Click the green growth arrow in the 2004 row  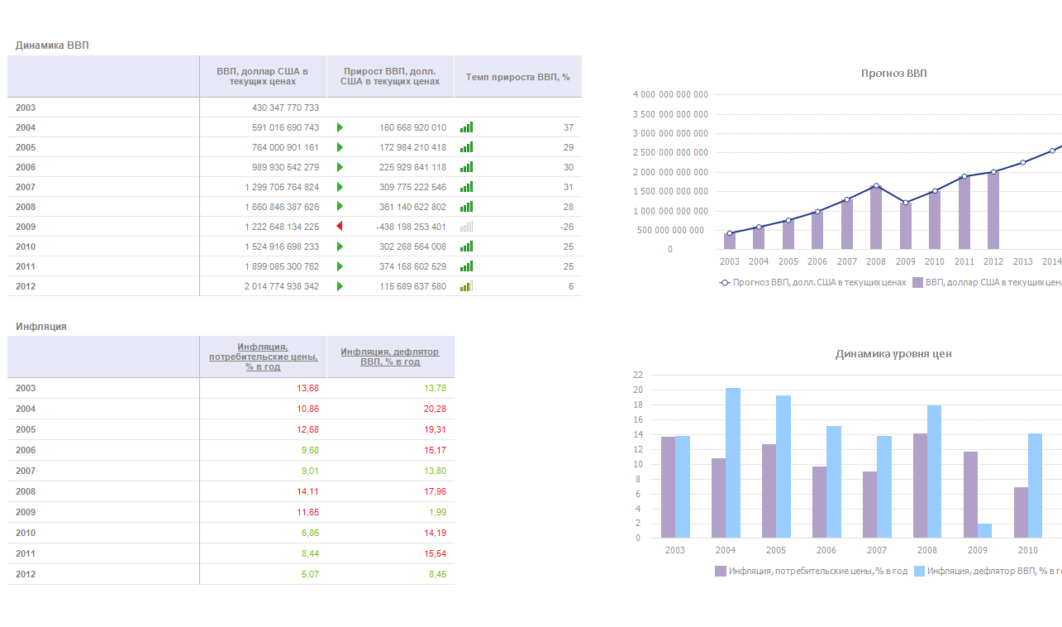[340, 127]
